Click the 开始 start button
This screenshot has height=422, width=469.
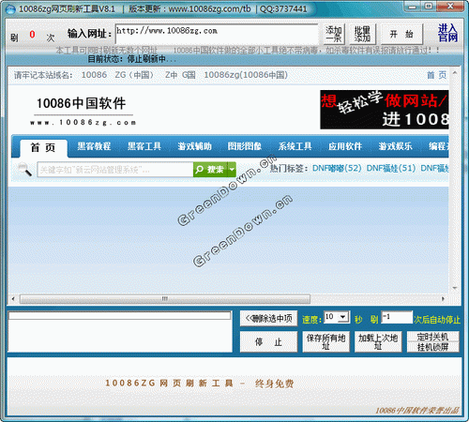pos(401,34)
